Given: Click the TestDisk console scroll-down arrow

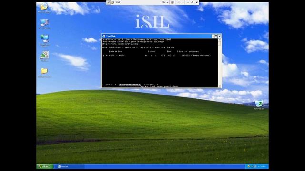Looking at the screenshot, I should [x=219, y=86].
